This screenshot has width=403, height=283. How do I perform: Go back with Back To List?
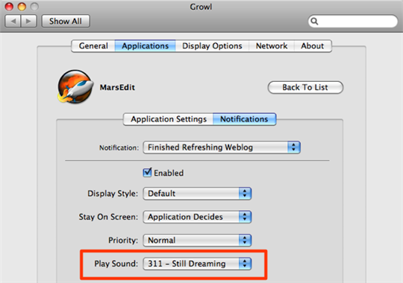[x=305, y=87]
